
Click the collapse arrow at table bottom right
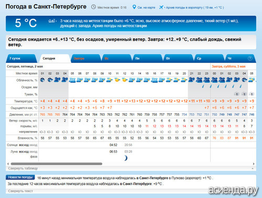pos(253,169)
